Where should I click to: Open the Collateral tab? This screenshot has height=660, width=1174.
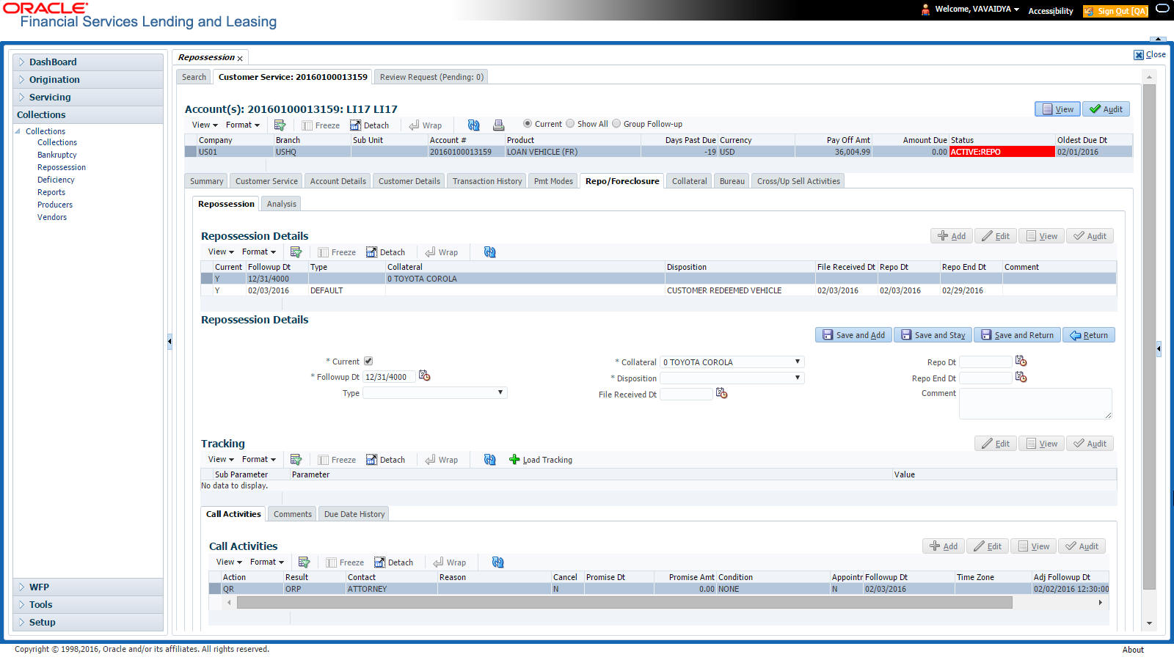coord(689,181)
